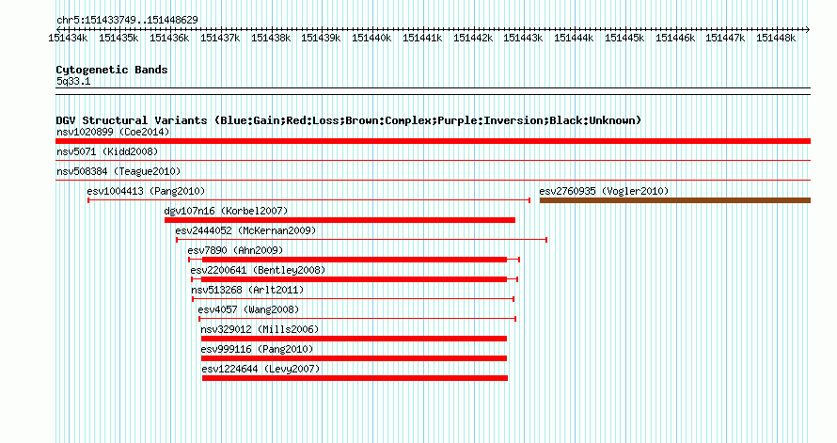
Task: Click the 151446k ruler tick label
Action: 675,38
